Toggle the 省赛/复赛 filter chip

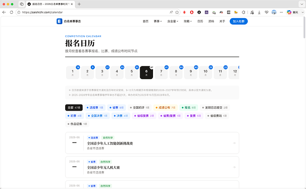170,116
